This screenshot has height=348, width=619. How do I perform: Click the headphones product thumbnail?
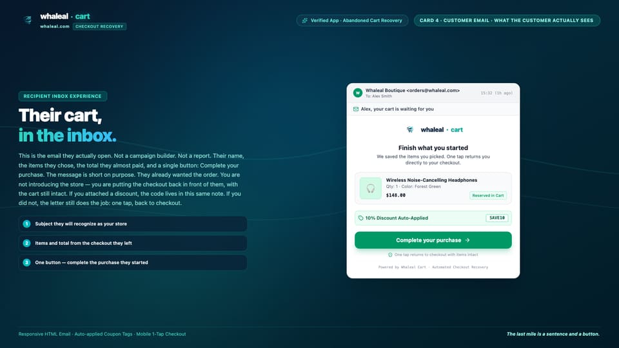point(370,188)
